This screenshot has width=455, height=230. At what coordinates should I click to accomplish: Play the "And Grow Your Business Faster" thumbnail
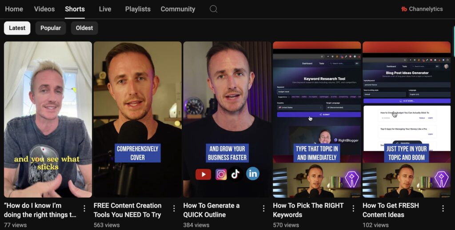pyautogui.click(x=227, y=119)
